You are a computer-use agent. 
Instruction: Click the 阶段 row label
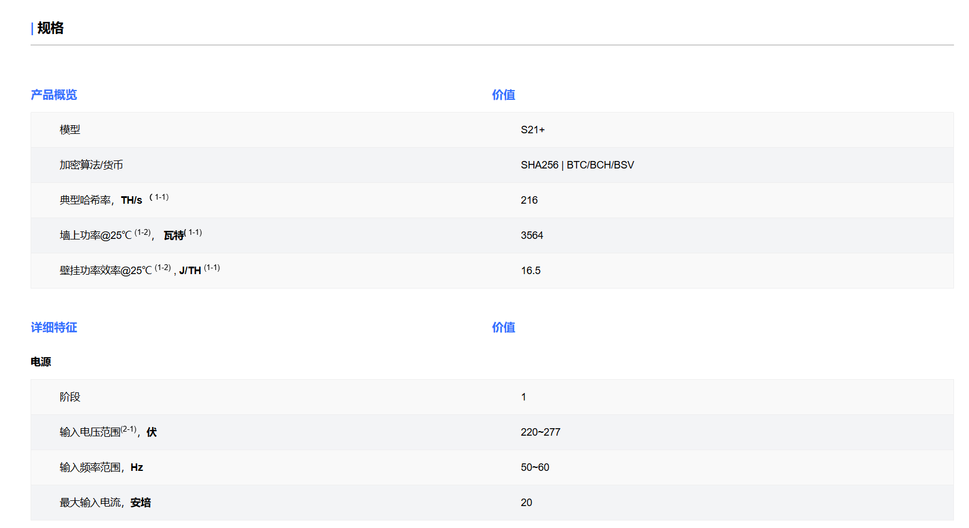tap(70, 397)
